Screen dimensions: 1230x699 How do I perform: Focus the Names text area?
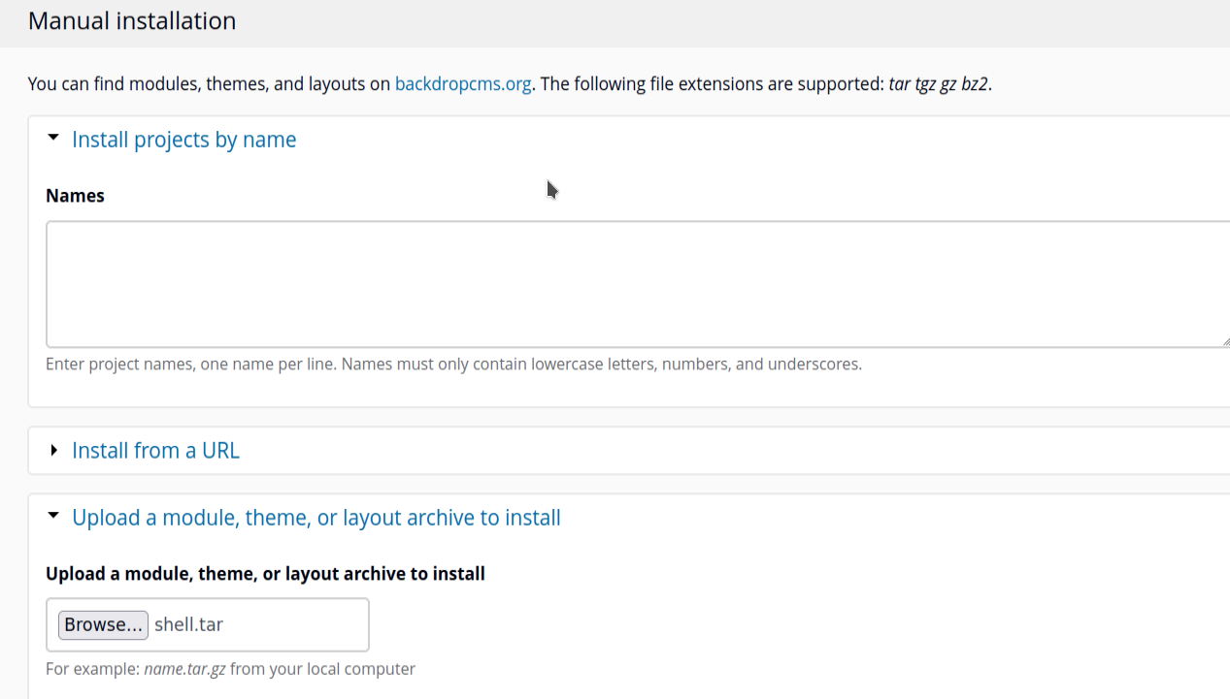coord(637,284)
